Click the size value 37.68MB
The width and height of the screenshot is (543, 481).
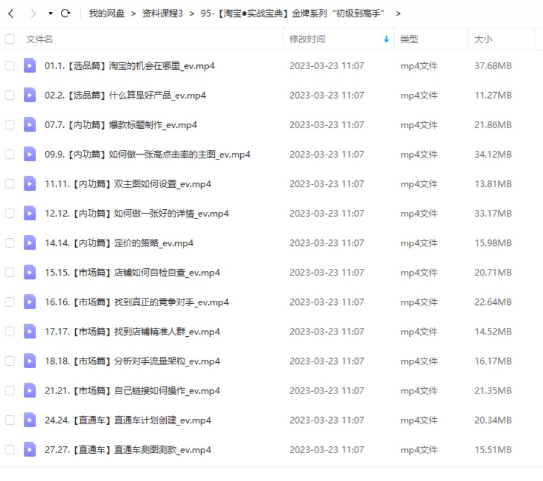click(493, 66)
